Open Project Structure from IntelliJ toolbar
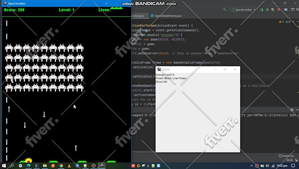 [x=286, y=10]
